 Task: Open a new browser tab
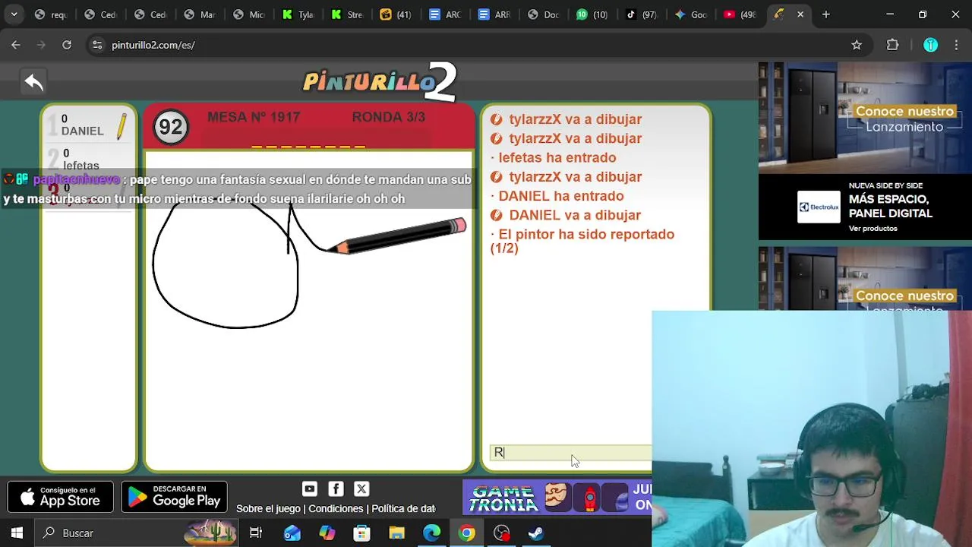[825, 14]
